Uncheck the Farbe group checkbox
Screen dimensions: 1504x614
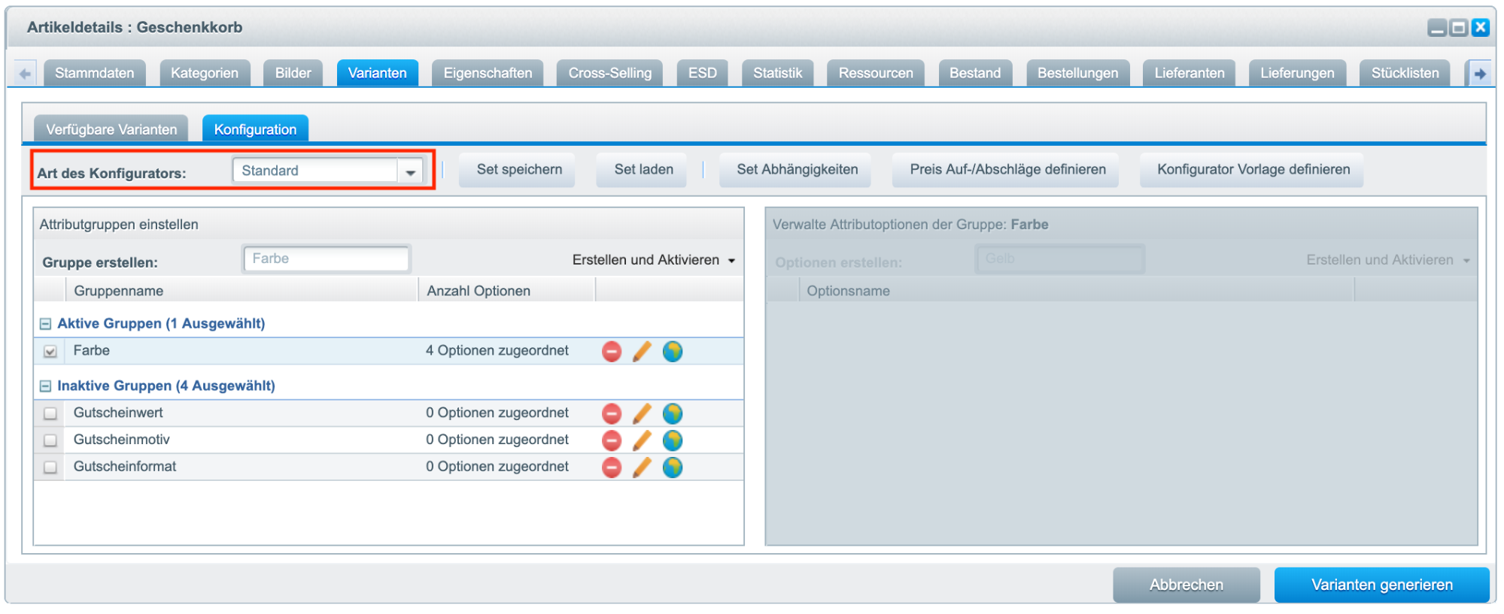pyautogui.click(x=50, y=351)
